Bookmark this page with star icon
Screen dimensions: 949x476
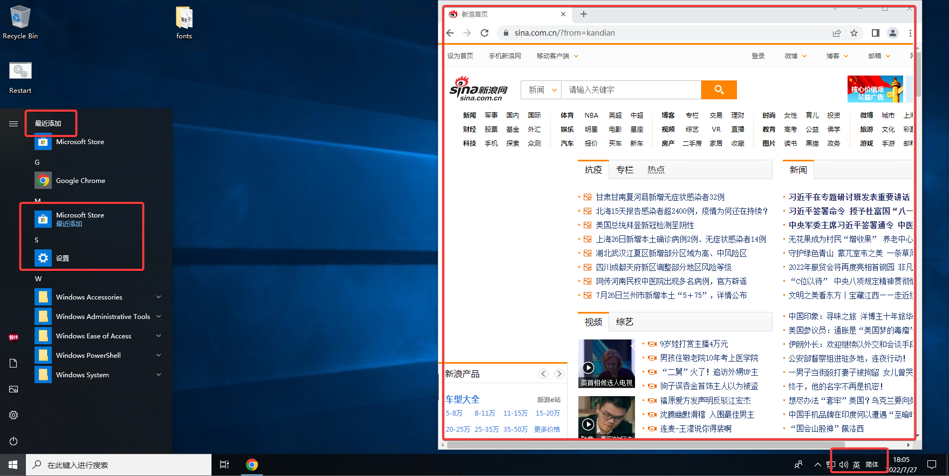854,33
